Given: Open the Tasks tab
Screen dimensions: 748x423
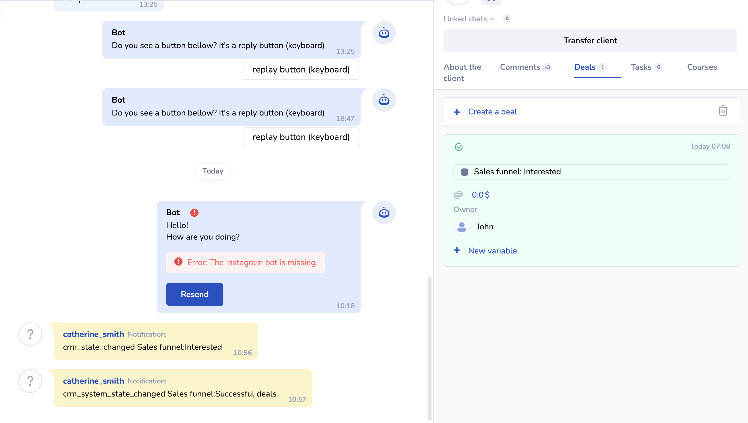Looking at the screenshot, I should (x=641, y=67).
